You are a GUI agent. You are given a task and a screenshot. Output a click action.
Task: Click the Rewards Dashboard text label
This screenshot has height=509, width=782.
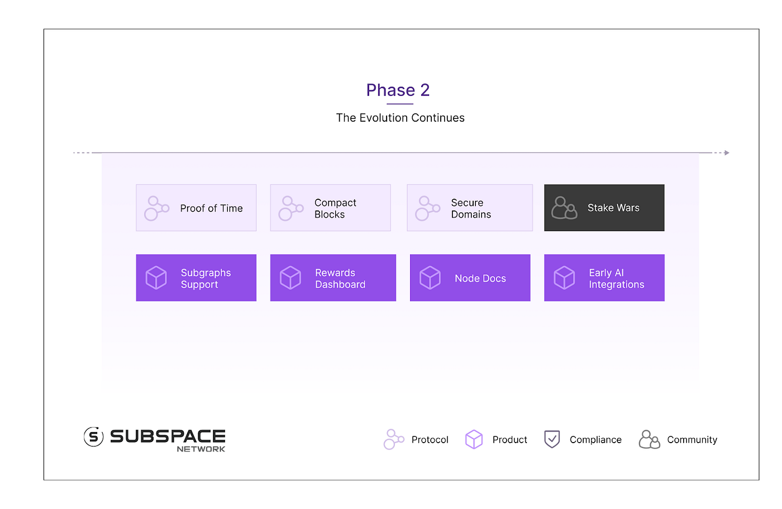340,278
